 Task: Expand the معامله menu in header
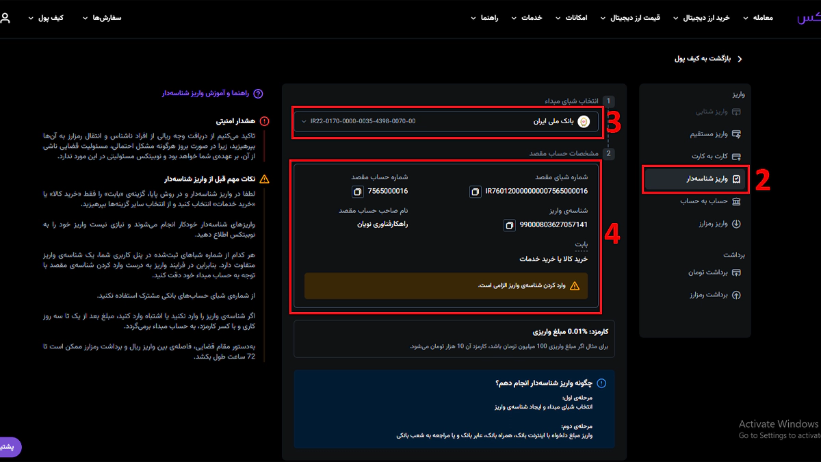coord(757,18)
